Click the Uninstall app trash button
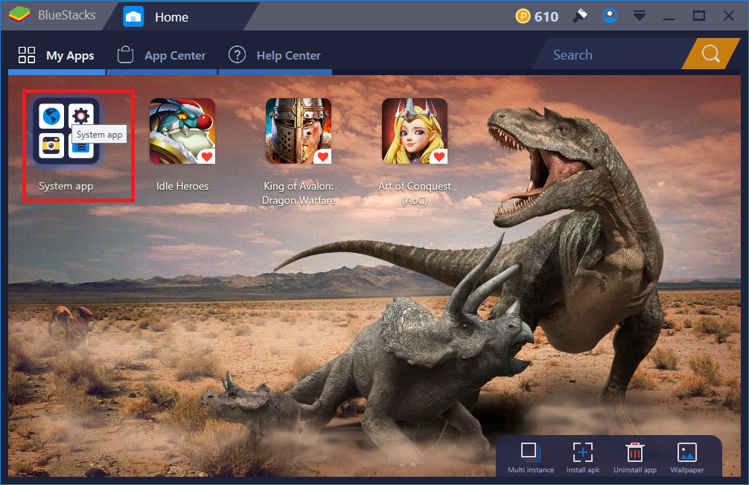The height and width of the screenshot is (485, 749). tap(635, 457)
